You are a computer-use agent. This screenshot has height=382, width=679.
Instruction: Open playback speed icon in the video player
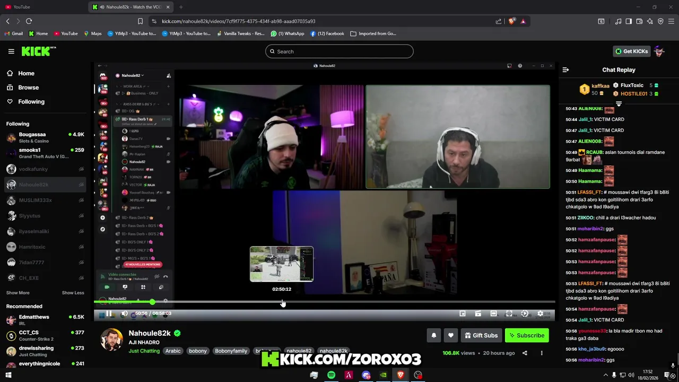[525, 314]
